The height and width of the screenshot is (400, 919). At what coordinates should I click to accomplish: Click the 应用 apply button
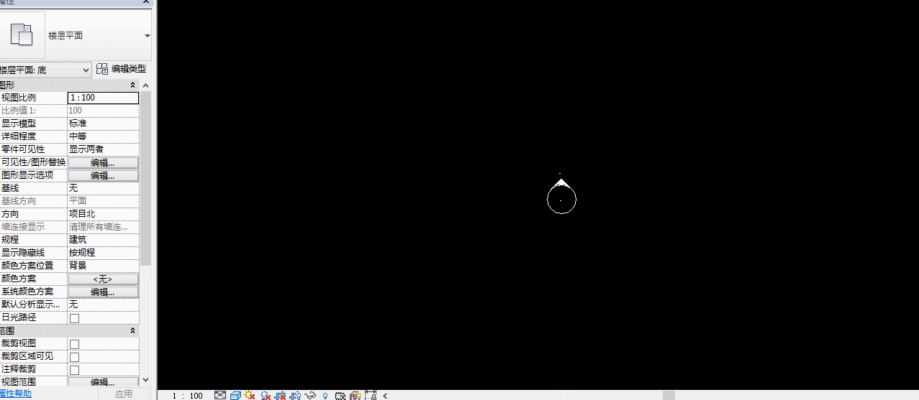coord(124,394)
